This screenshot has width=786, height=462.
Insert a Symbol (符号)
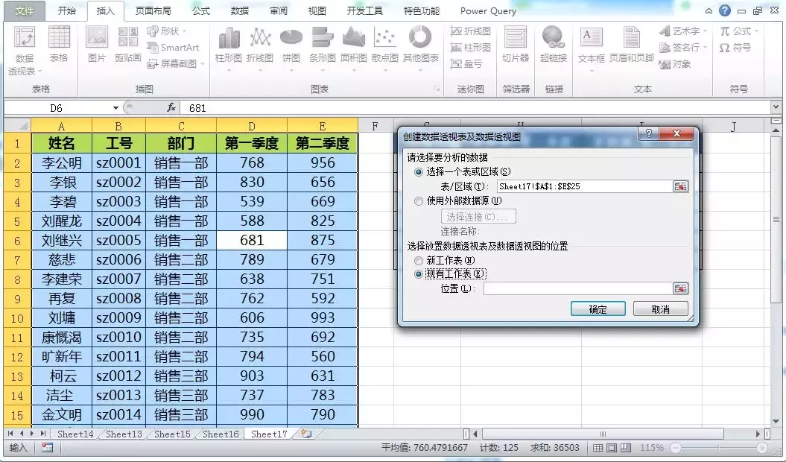[x=735, y=47]
